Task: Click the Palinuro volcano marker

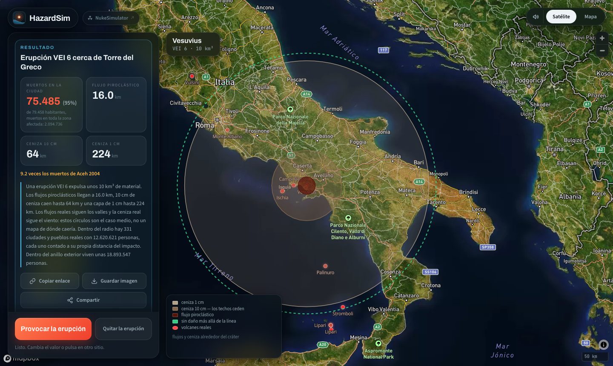Action: (x=325, y=266)
